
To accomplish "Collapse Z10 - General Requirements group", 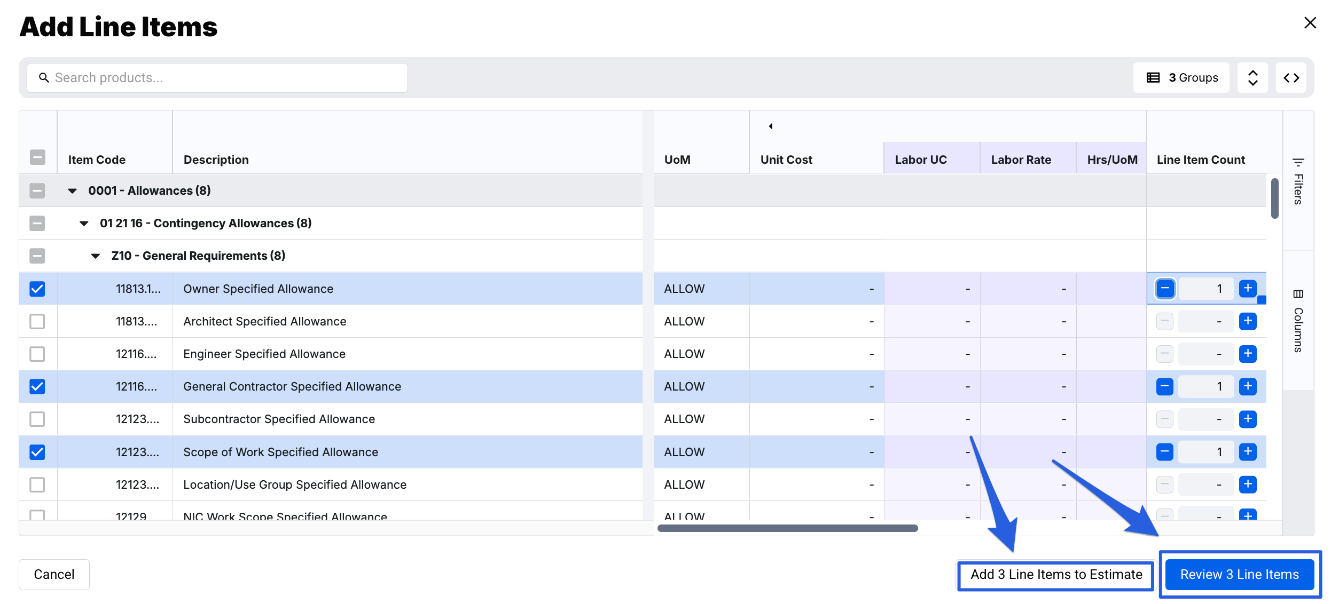I will coord(96,256).
